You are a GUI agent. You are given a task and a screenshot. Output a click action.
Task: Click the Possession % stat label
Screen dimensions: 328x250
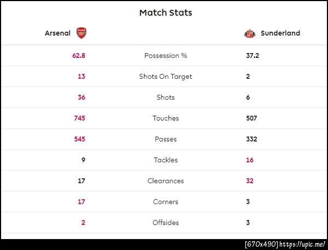pos(166,56)
